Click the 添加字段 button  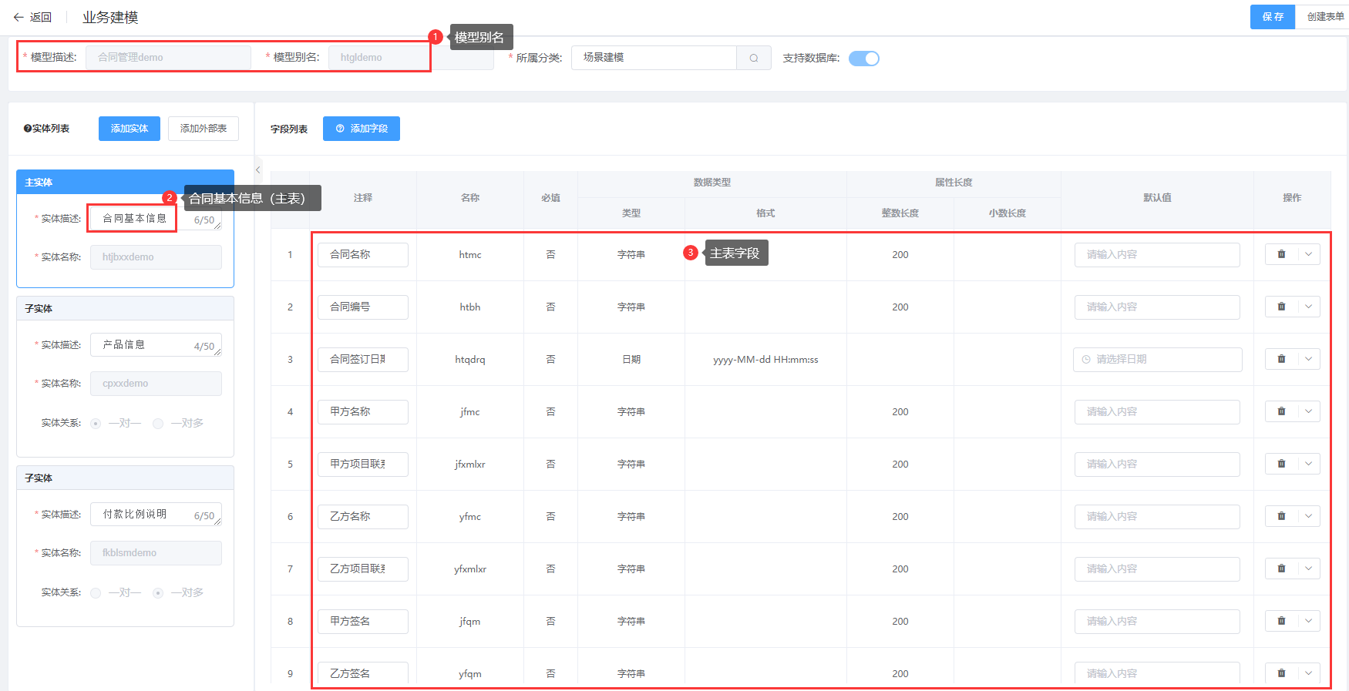361,129
